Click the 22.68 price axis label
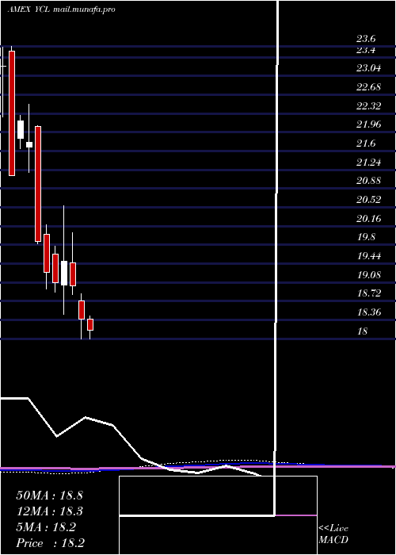The width and height of the screenshot is (396, 555). (x=369, y=86)
